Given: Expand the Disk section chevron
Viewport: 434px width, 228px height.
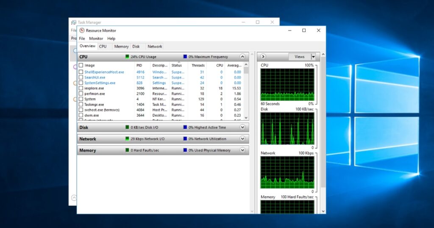Looking at the screenshot, I should 242,127.
